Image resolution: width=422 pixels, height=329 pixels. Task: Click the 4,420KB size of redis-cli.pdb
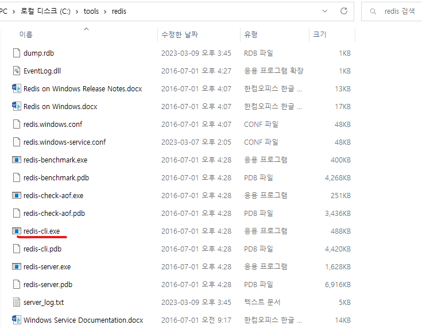click(x=338, y=249)
